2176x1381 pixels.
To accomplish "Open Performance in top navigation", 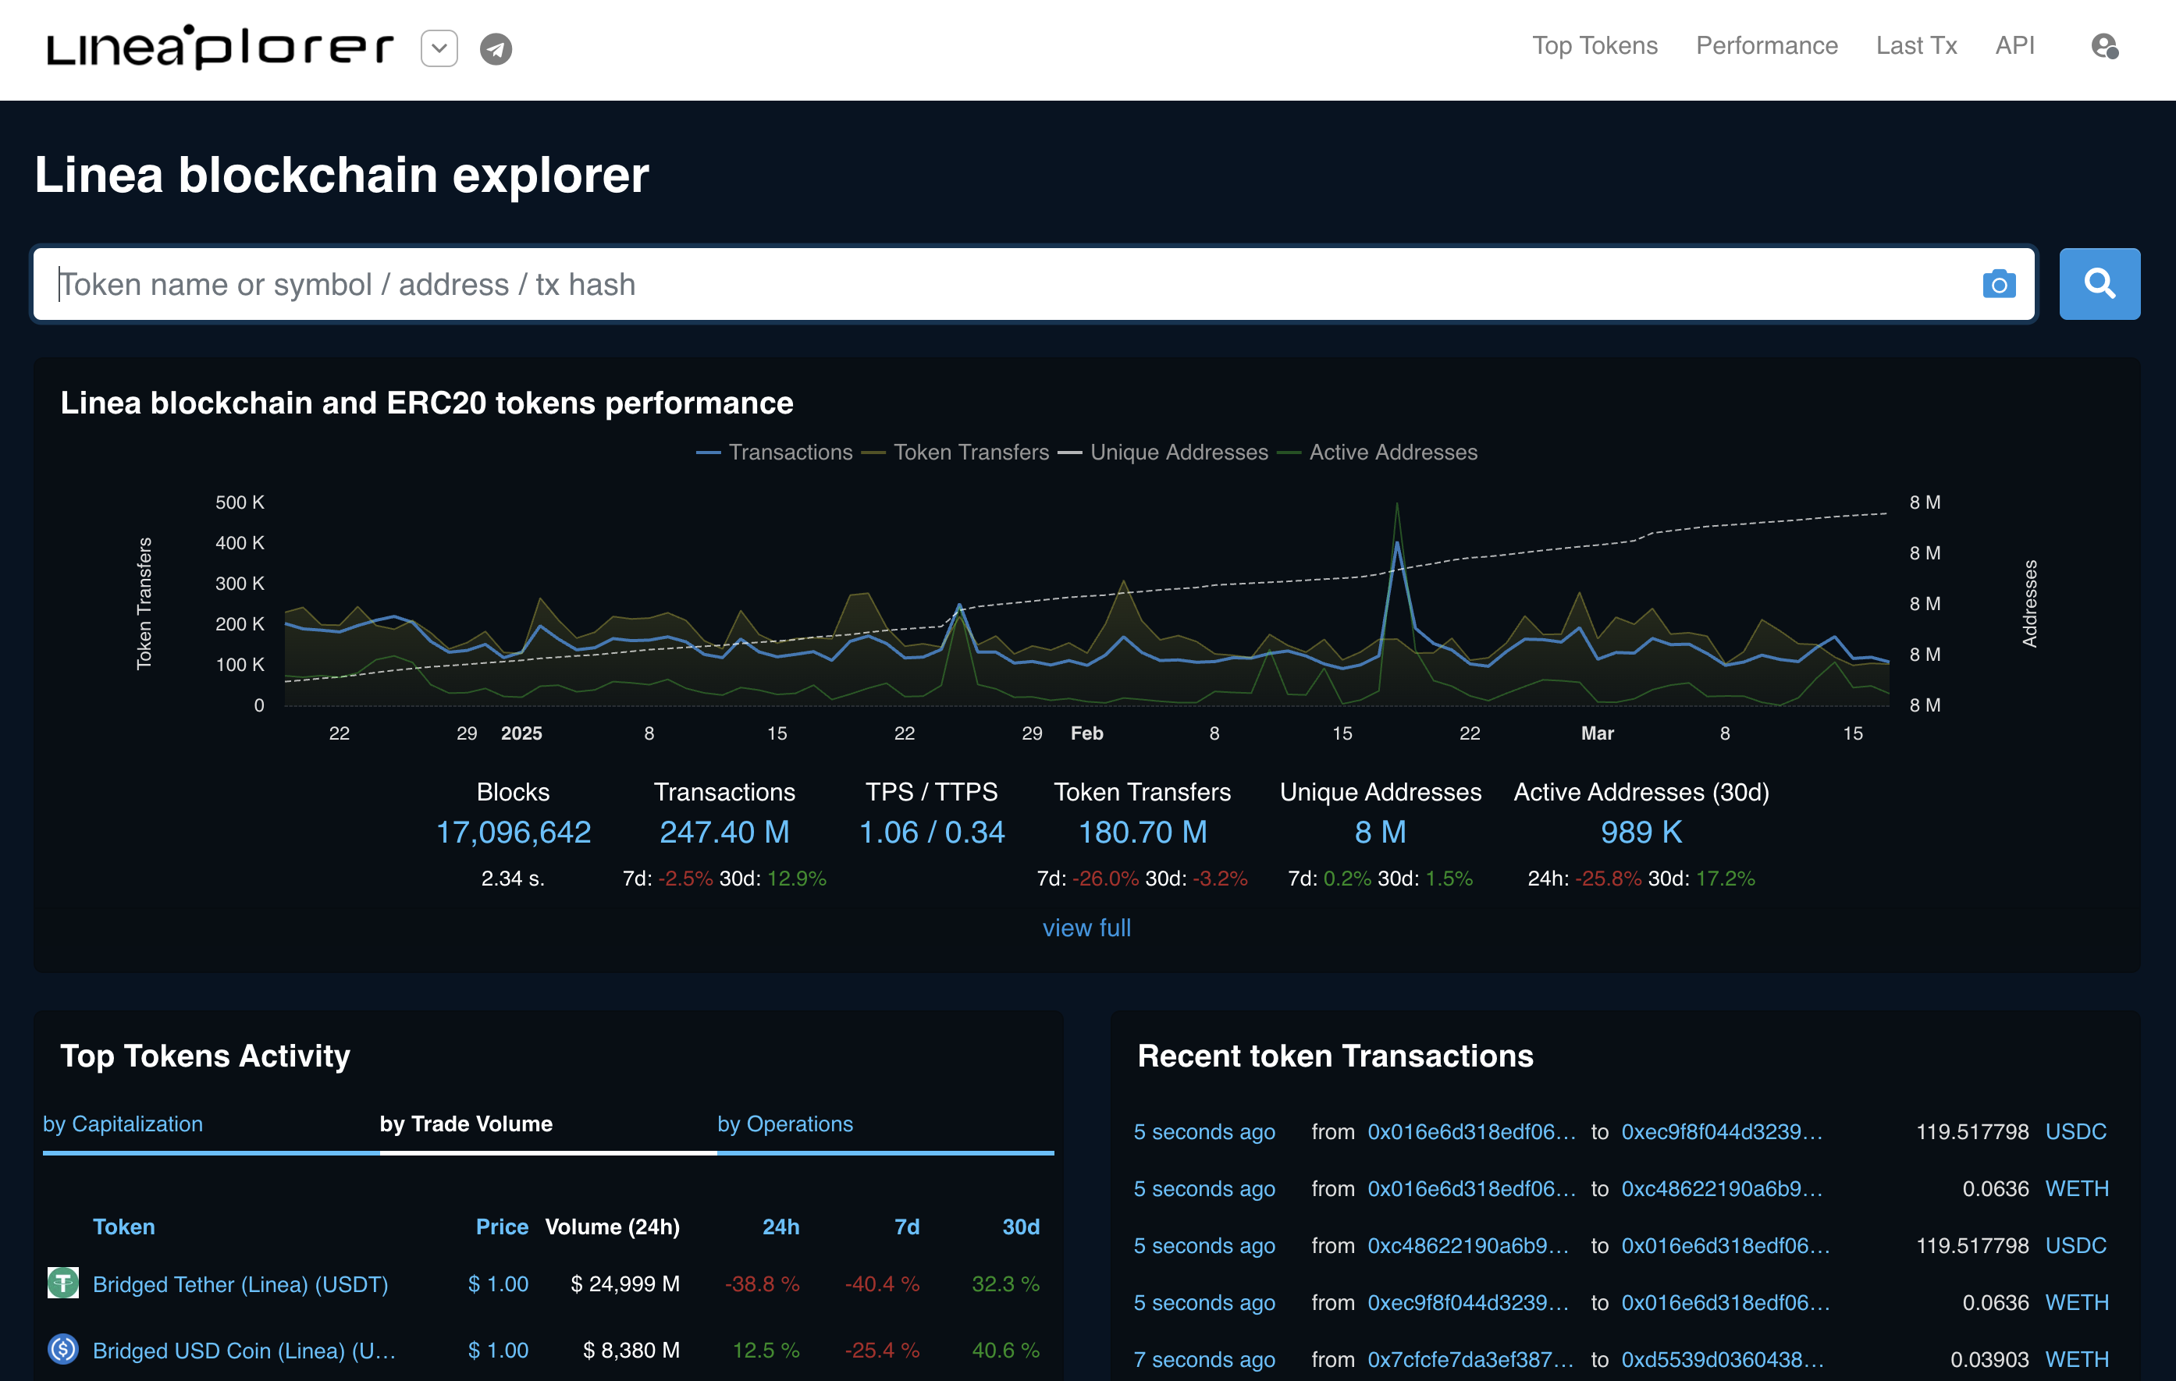I will click(1765, 46).
